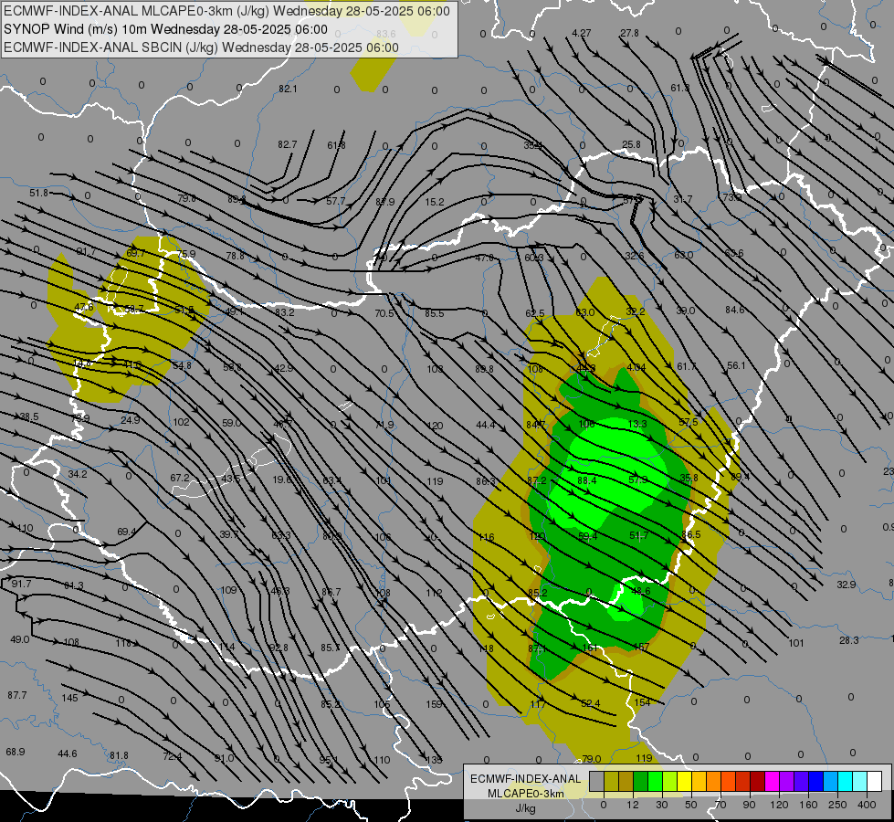
Task: Select the pure yellow legend swatch
Action: coord(684,781)
